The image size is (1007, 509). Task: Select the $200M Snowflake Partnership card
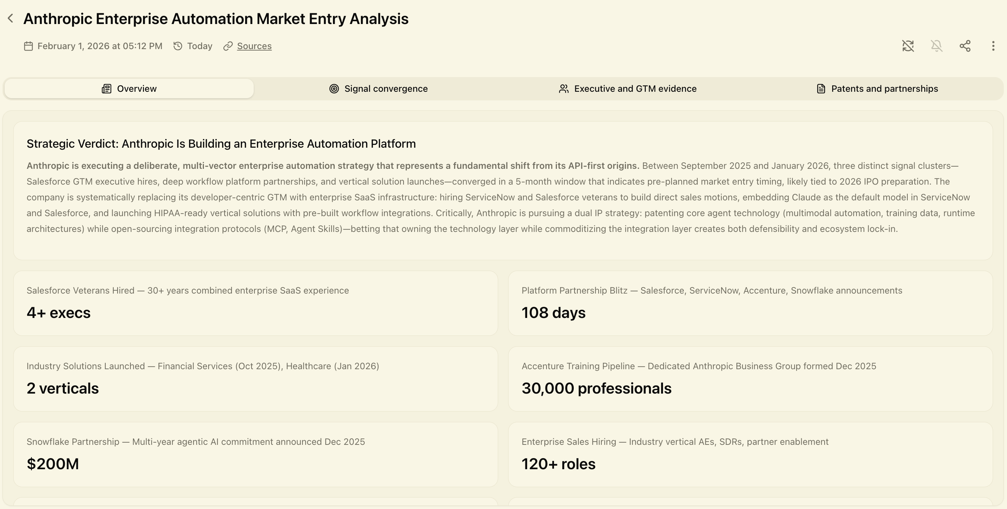coord(255,454)
